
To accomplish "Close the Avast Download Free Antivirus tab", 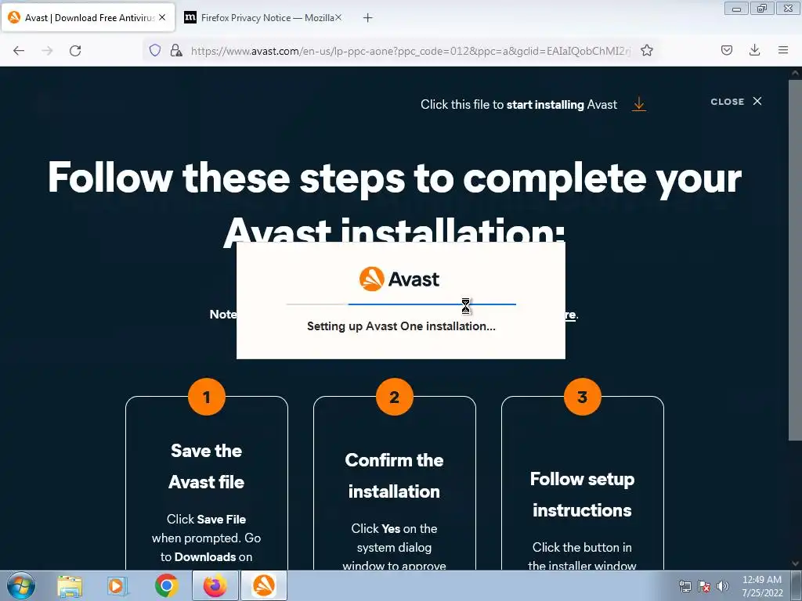I will 162,17.
